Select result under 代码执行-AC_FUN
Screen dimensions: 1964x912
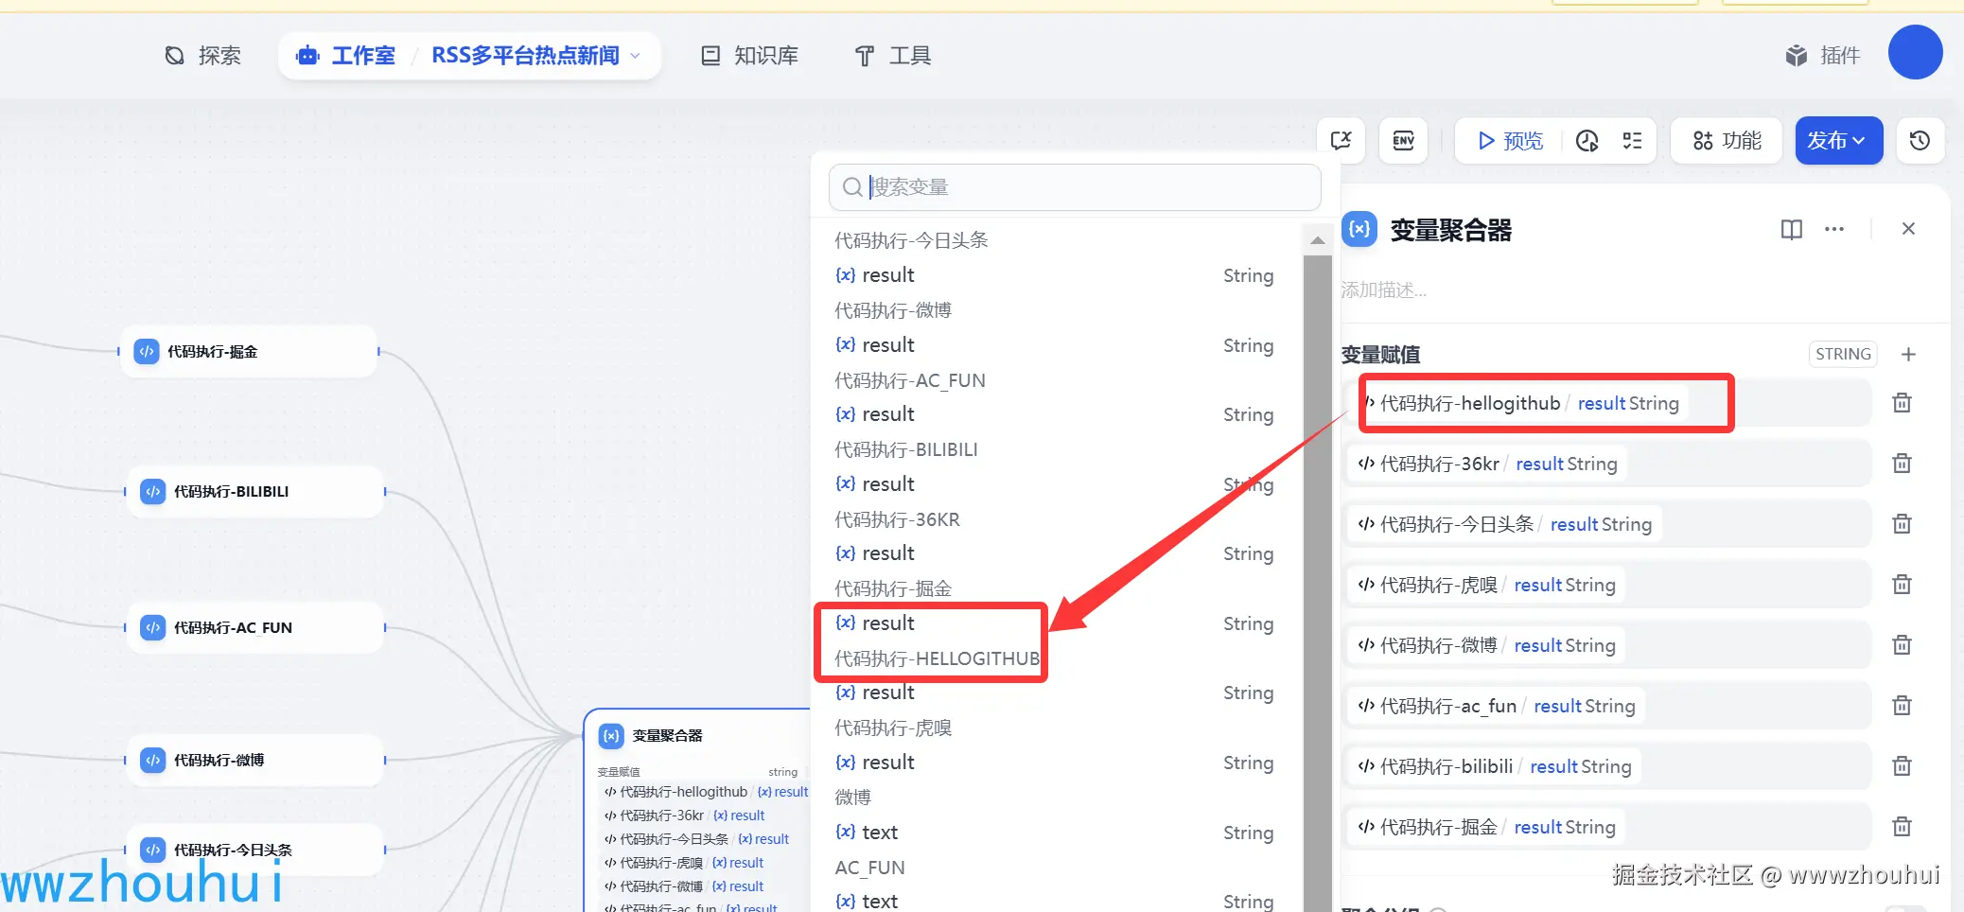coord(1054,414)
